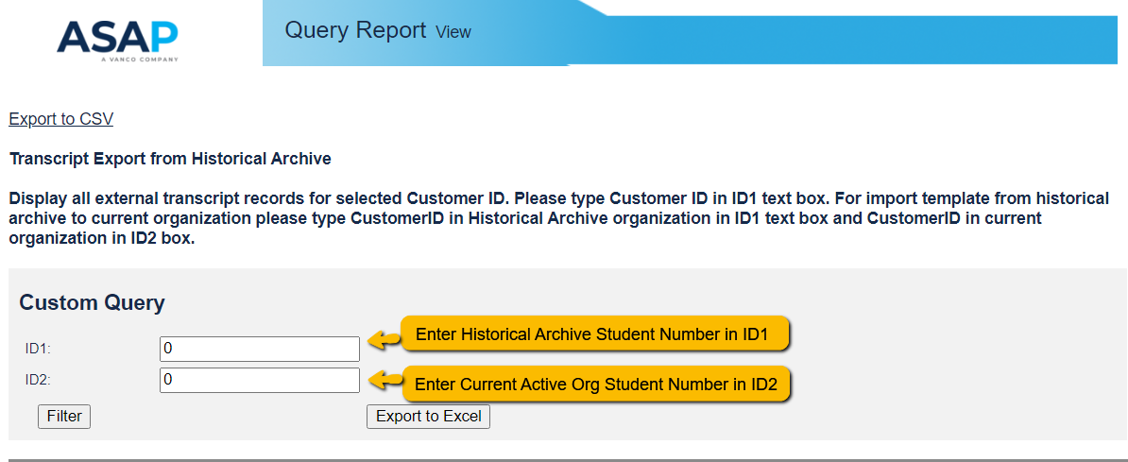Viewport: 1128px width, 462px height.
Task: Click the 'Enter Current Active Org Student Number' callout
Action: (x=595, y=385)
